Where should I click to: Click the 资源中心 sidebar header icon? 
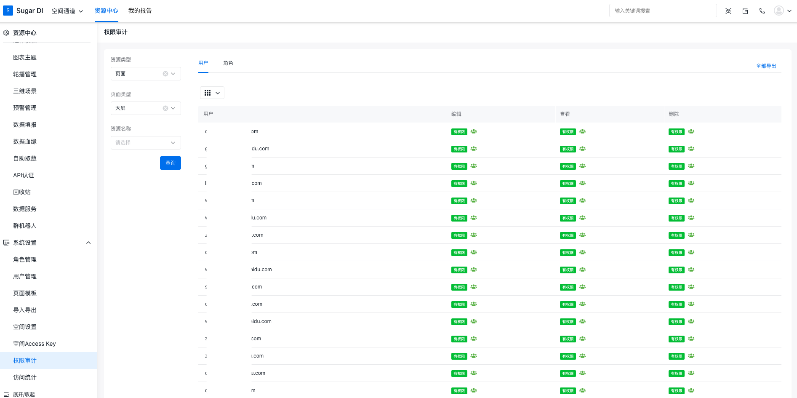tap(6, 32)
